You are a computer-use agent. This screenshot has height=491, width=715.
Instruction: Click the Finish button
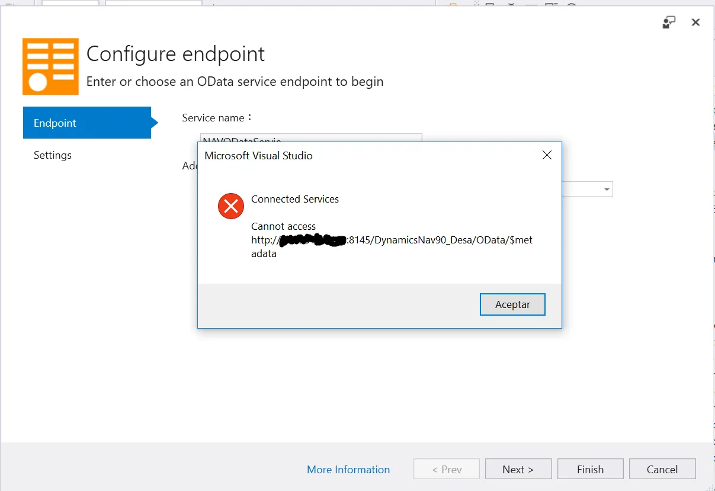pyautogui.click(x=590, y=469)
